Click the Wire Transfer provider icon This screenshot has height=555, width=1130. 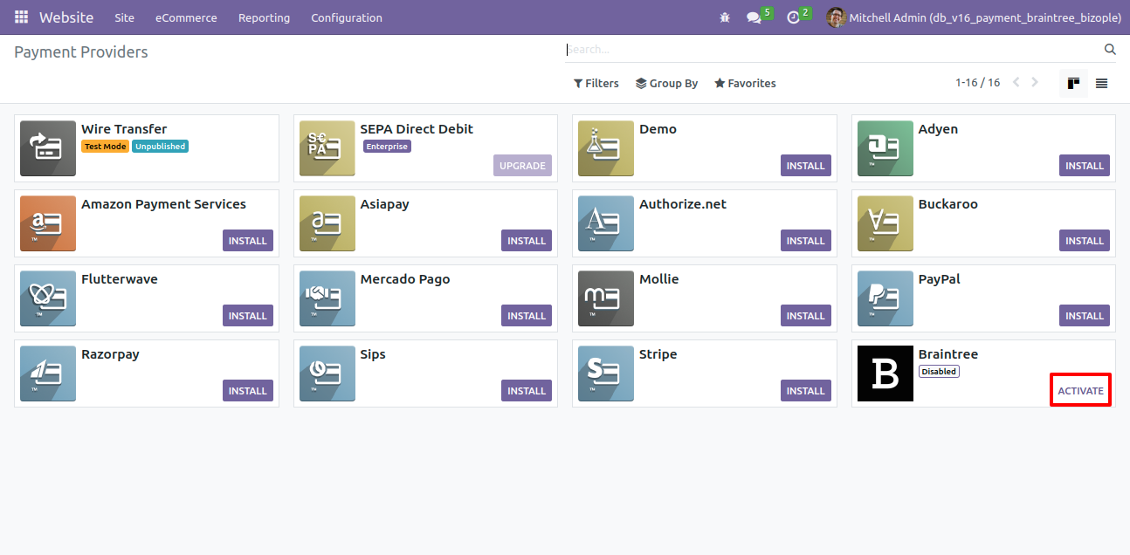48,148
